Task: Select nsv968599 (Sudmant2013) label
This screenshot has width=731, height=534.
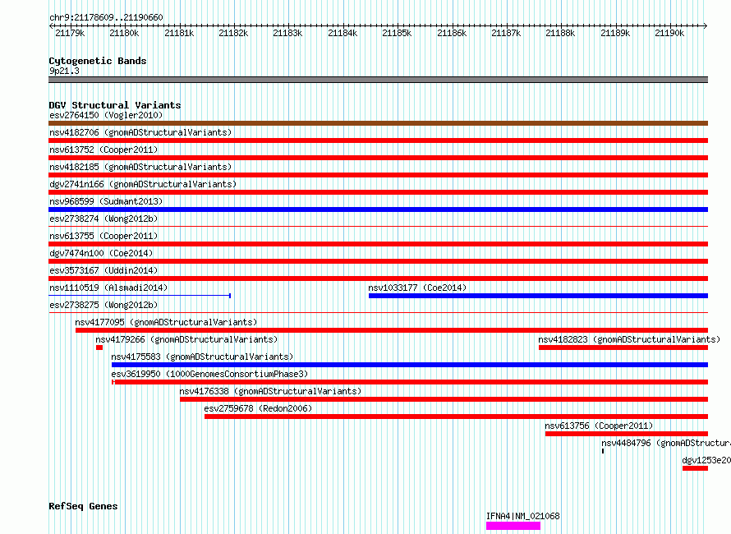Action: (x=106, y=201)
